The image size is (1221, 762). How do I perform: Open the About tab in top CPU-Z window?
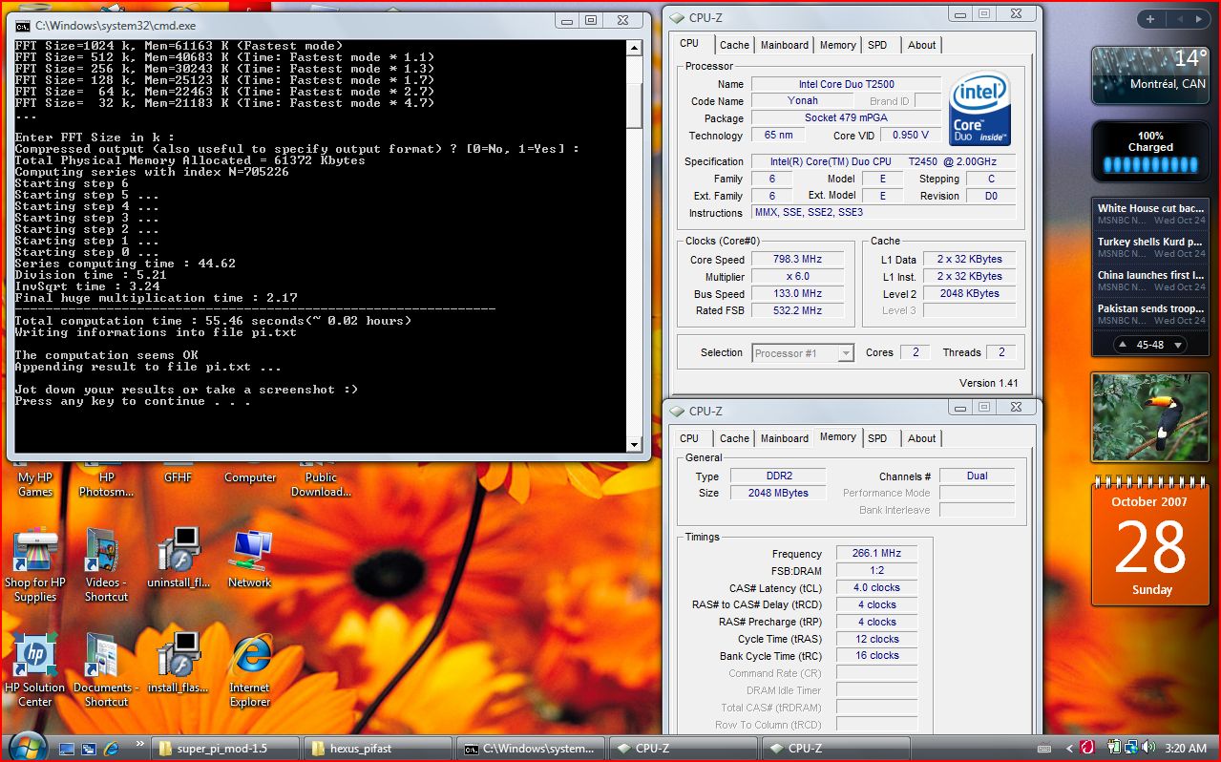pyautogui.click(x=922, y=45)
